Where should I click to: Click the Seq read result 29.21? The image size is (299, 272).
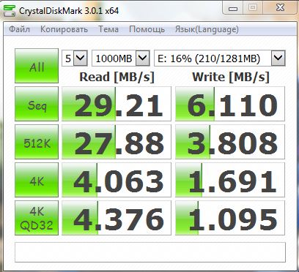click(117, 104)
